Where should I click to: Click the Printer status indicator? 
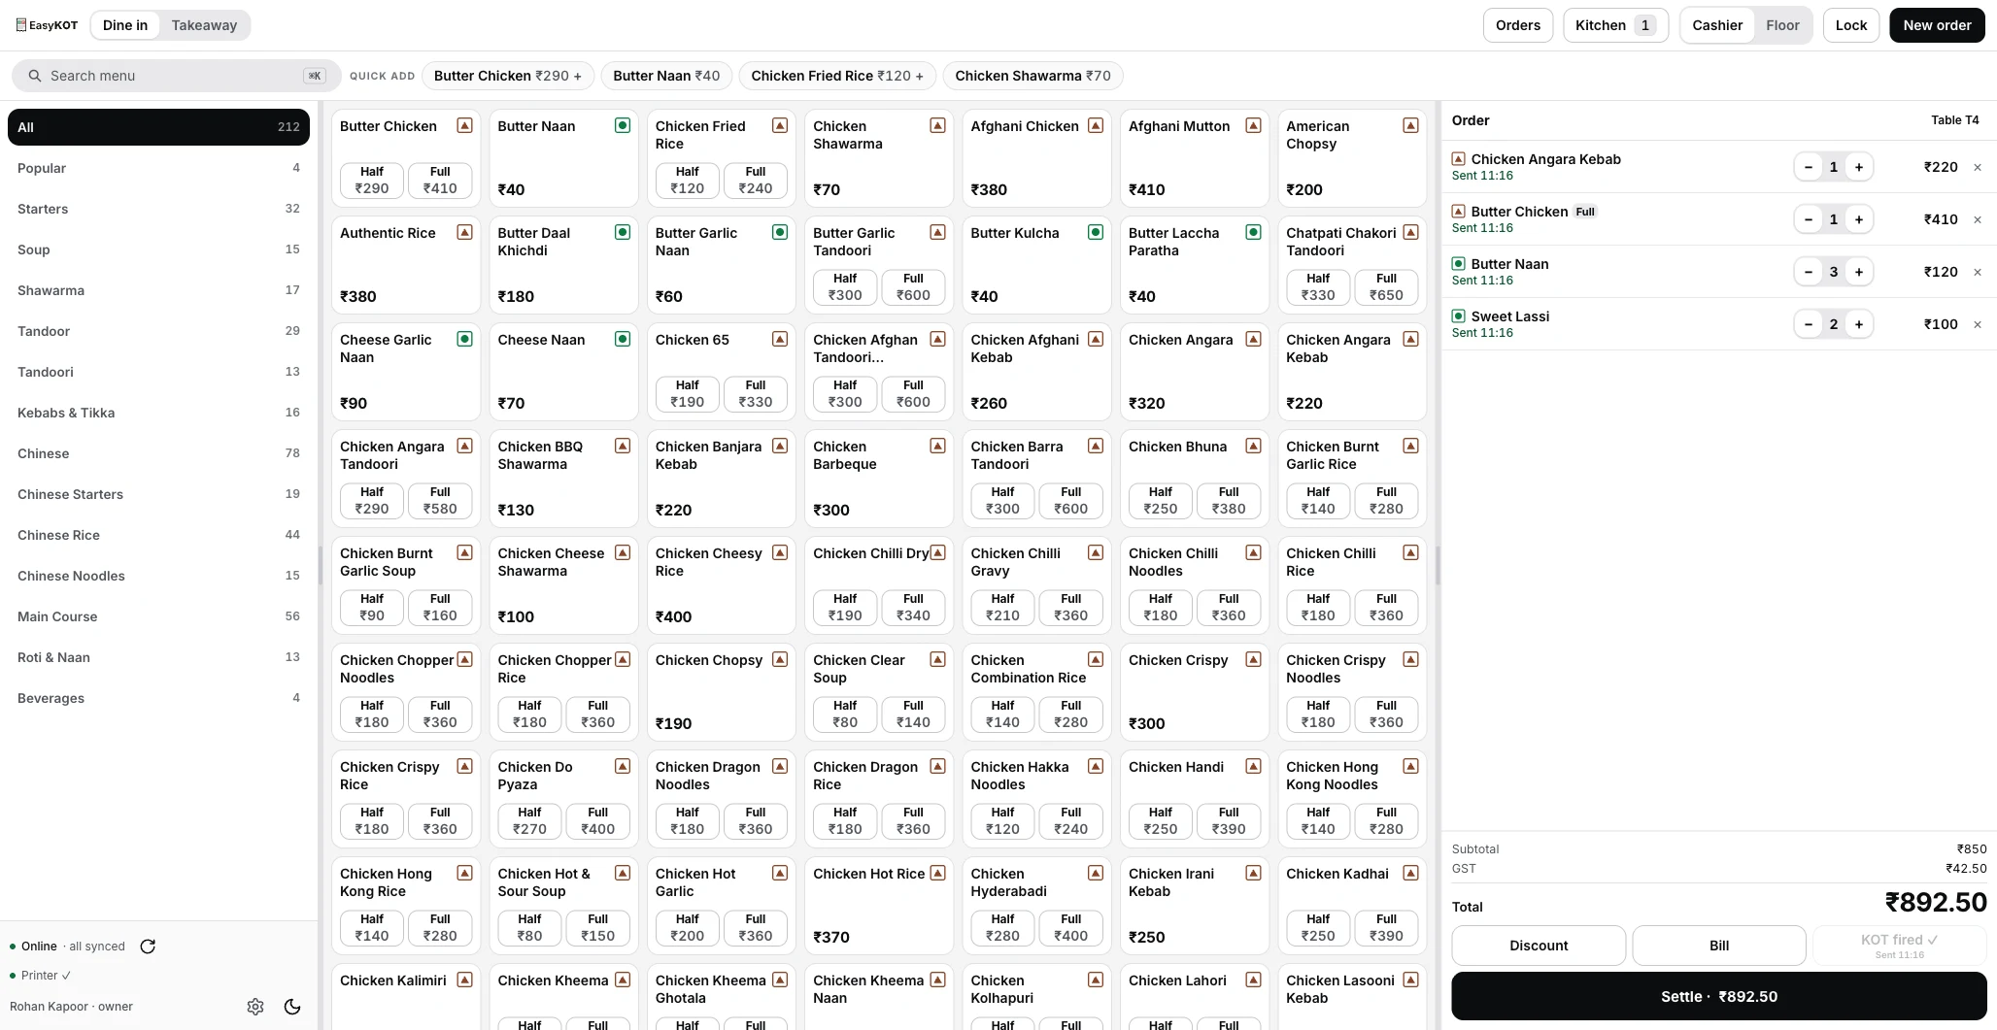(x=41, y=976)
